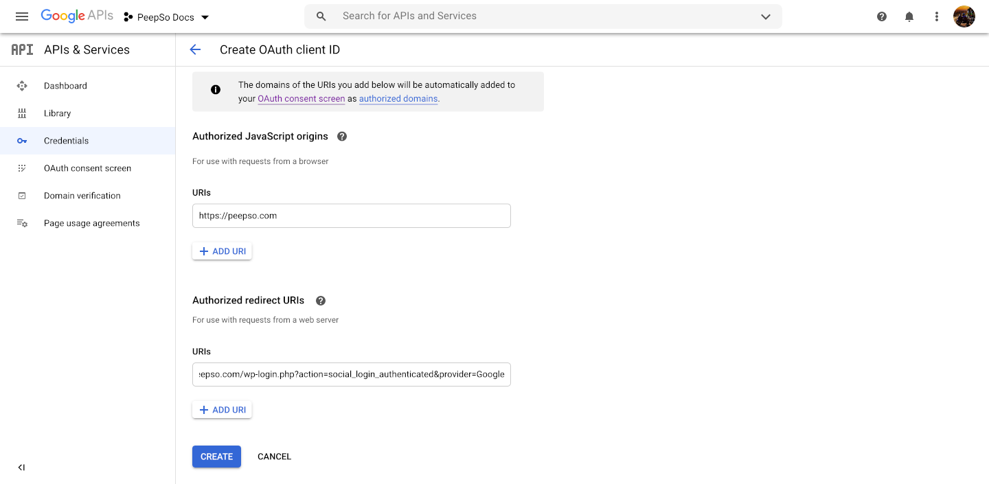Click 'For use with requests from a browser' text

260,161
